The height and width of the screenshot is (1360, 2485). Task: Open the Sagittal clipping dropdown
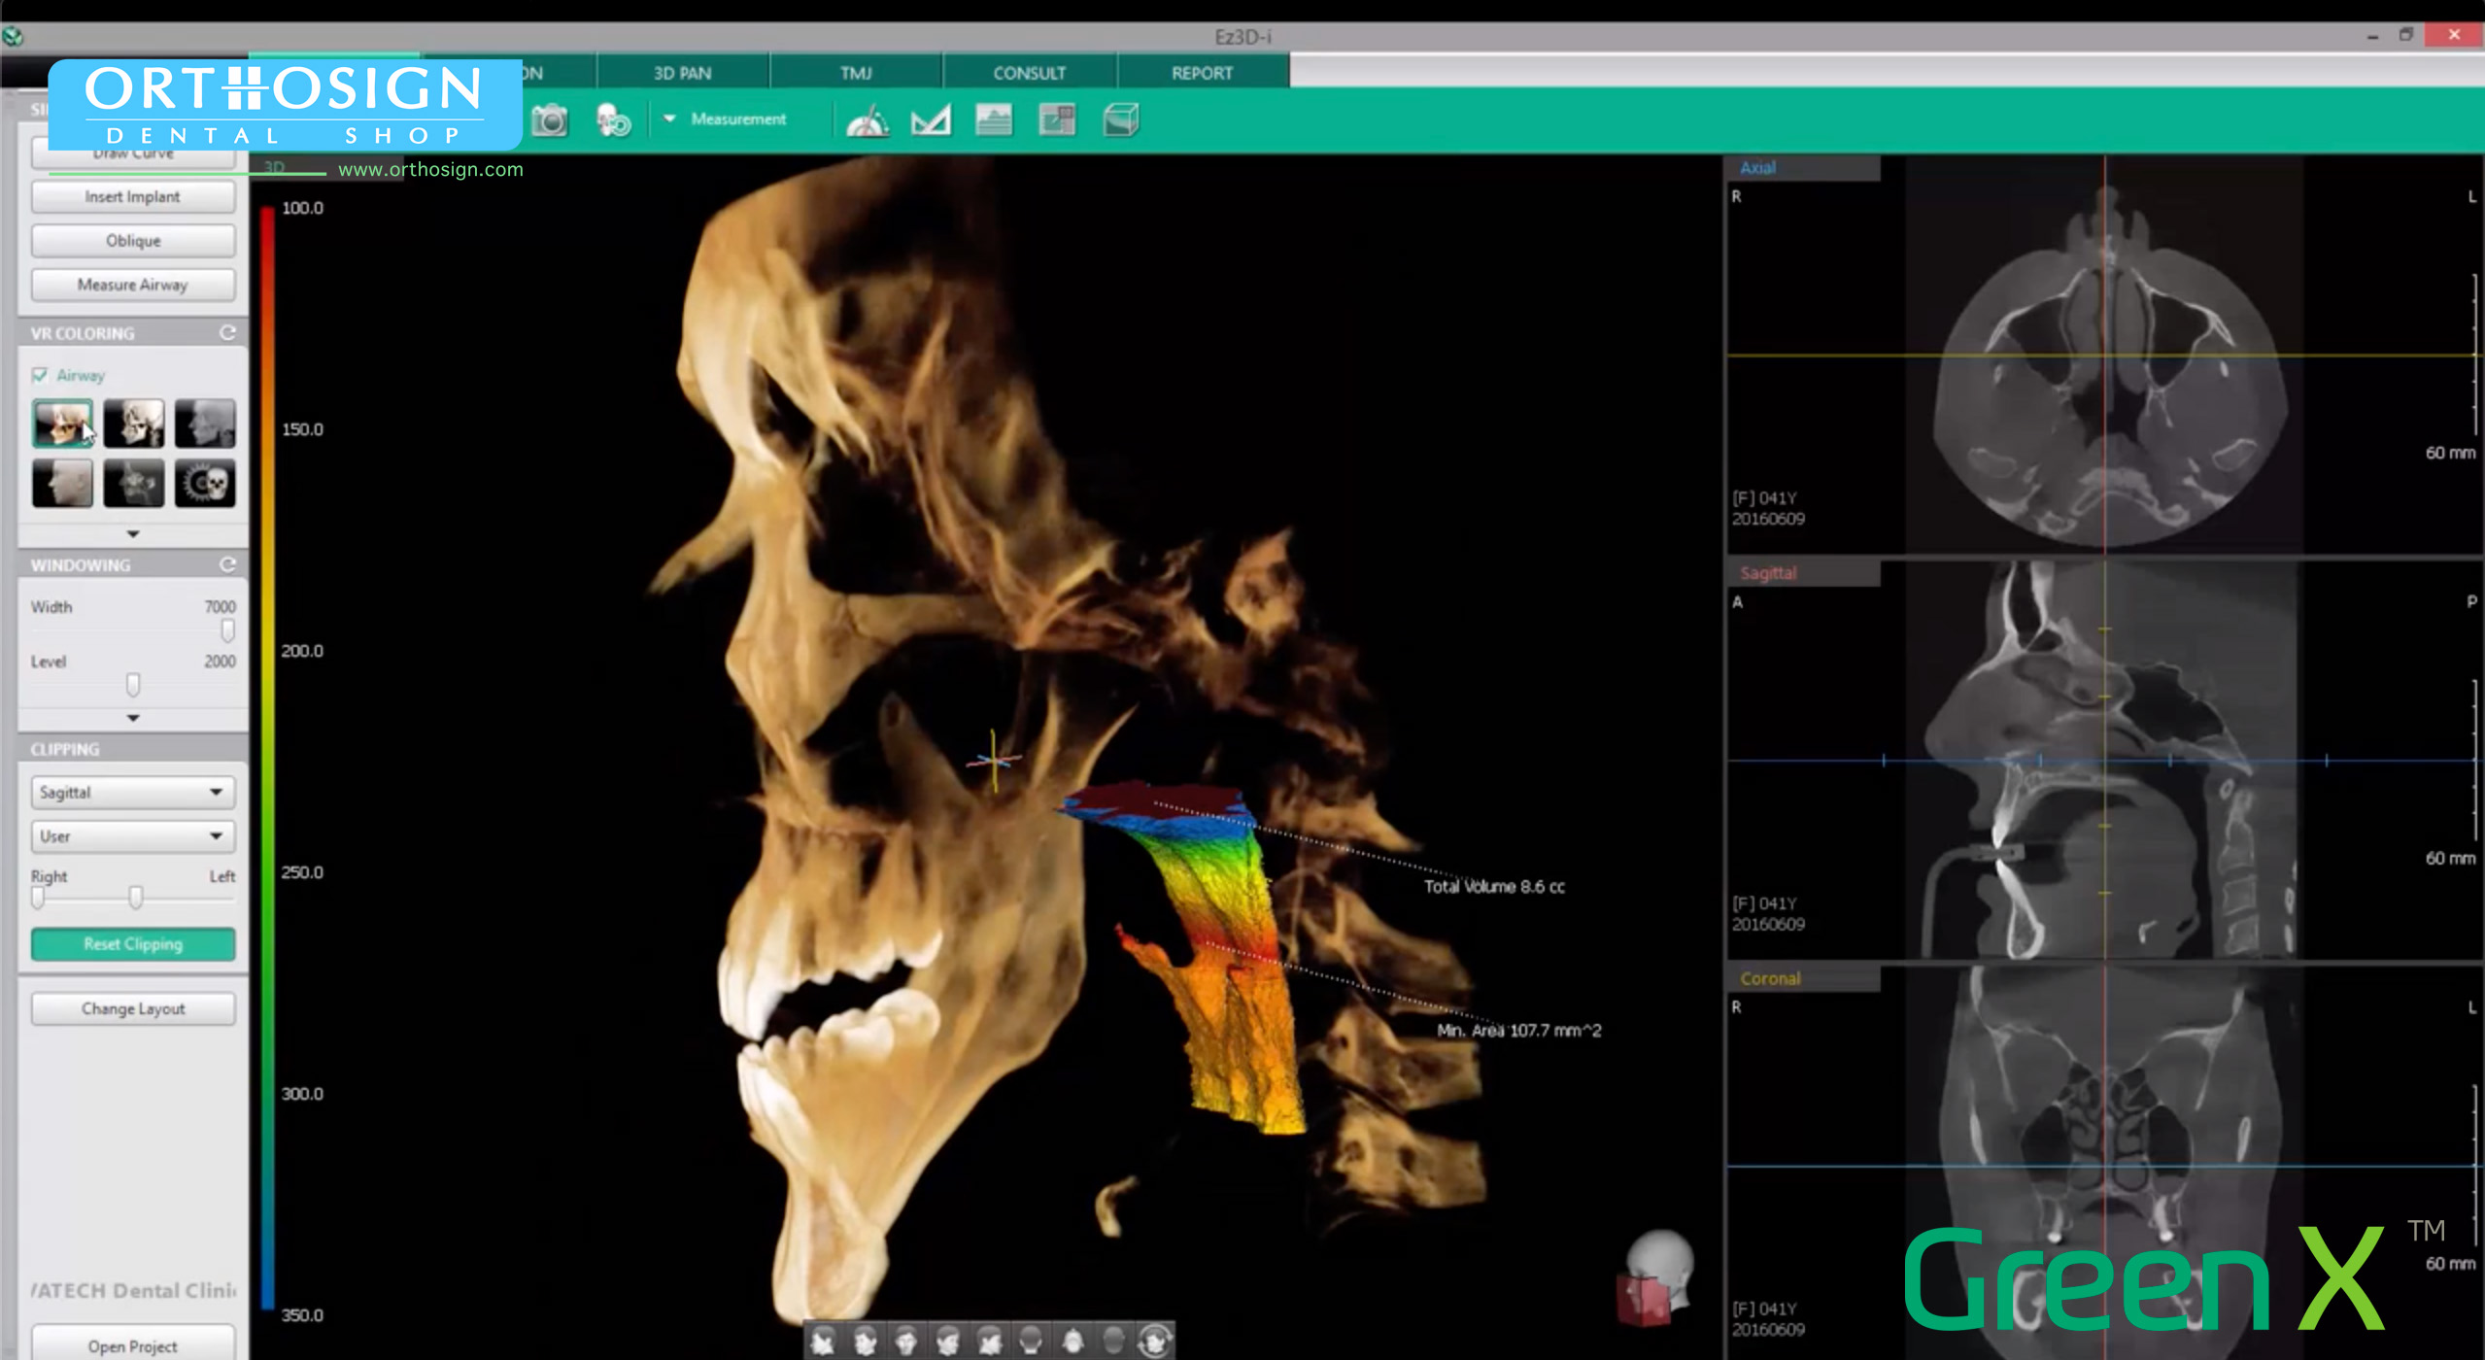pyautogui.click(x=133, y=792)
